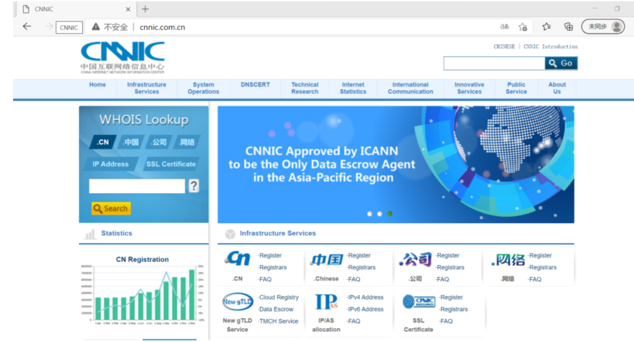This screenshot has width=634, height=342.
Task: Click the New gTLD service logo
Action: [x=237, y=301]
